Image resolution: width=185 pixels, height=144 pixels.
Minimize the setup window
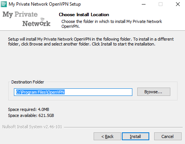coord(144,4)
